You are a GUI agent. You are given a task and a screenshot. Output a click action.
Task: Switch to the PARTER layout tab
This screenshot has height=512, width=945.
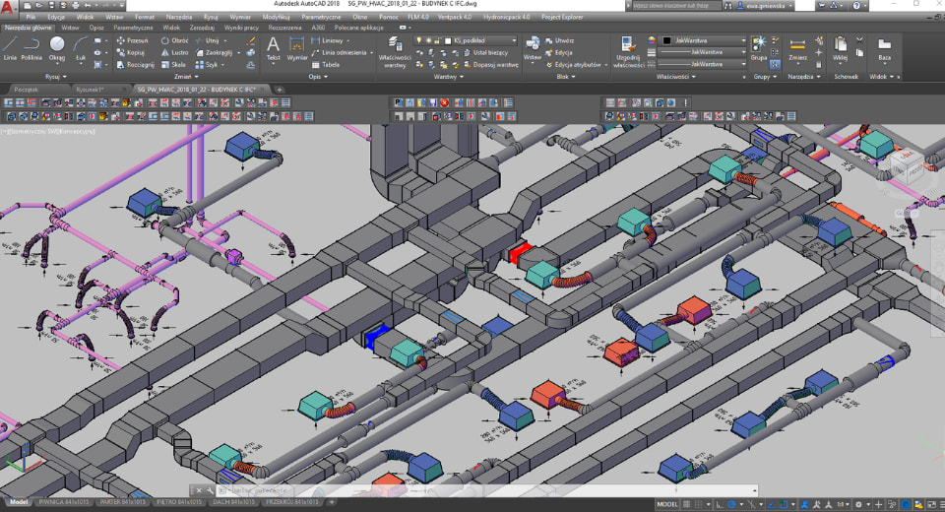(x=122, y=502)
